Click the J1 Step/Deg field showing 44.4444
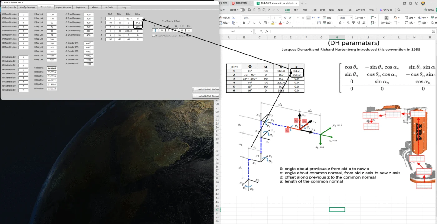The image size is (437, 224). [52, 68]
